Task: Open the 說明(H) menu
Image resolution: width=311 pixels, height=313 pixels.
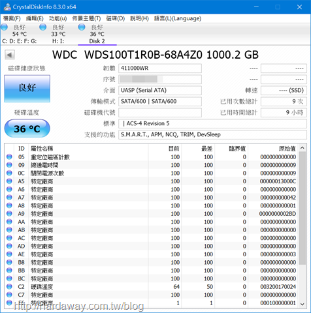Action: (139, 18)
